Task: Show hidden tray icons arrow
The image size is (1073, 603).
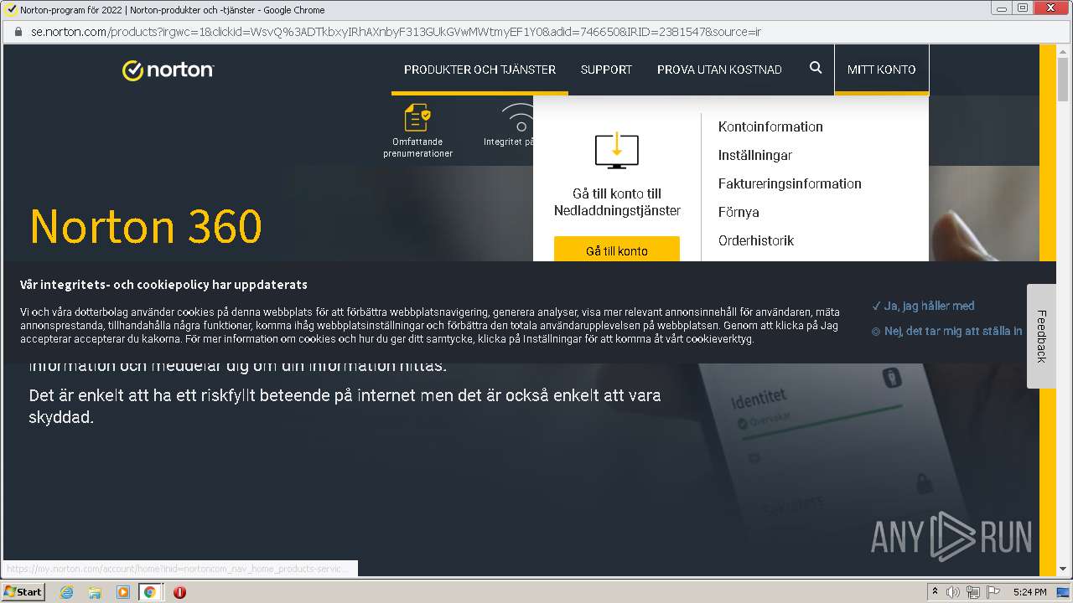Action: click(935, 591)
